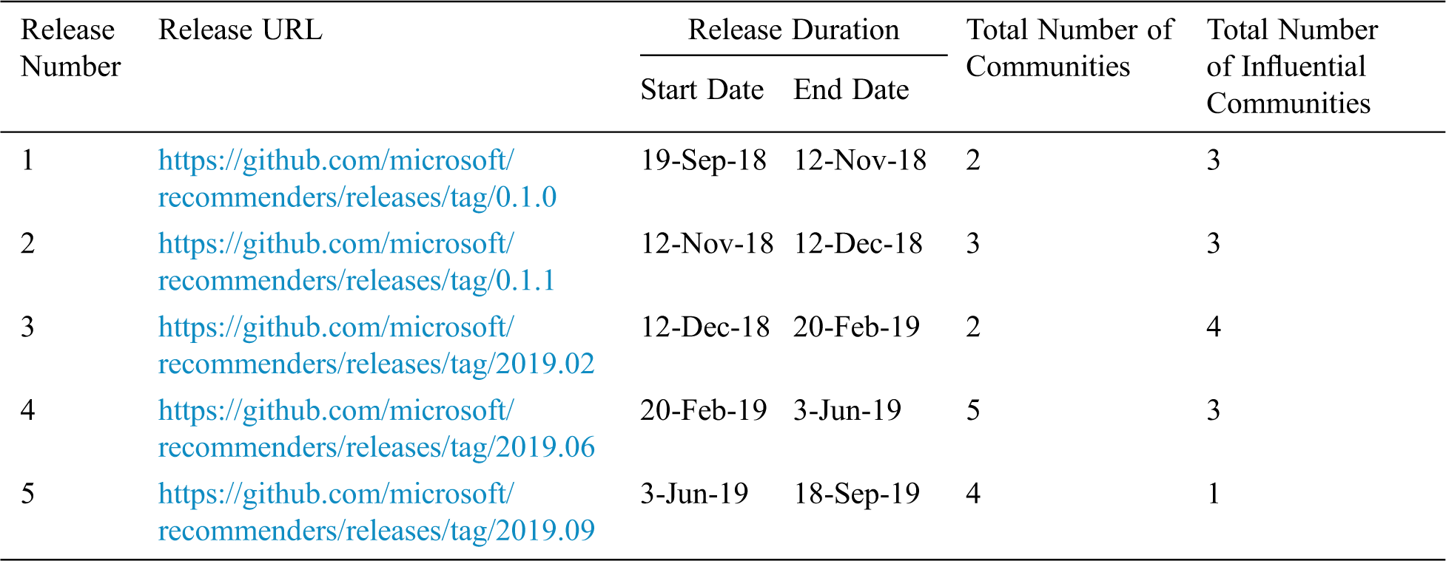This screenshot has width=1446, height=561.
Task: Select release 3's influential communities value 4
Action: click(x=1214, y=327)
